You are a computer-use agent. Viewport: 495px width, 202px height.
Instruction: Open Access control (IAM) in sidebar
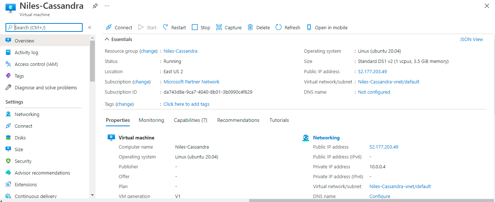pos(36,64)
